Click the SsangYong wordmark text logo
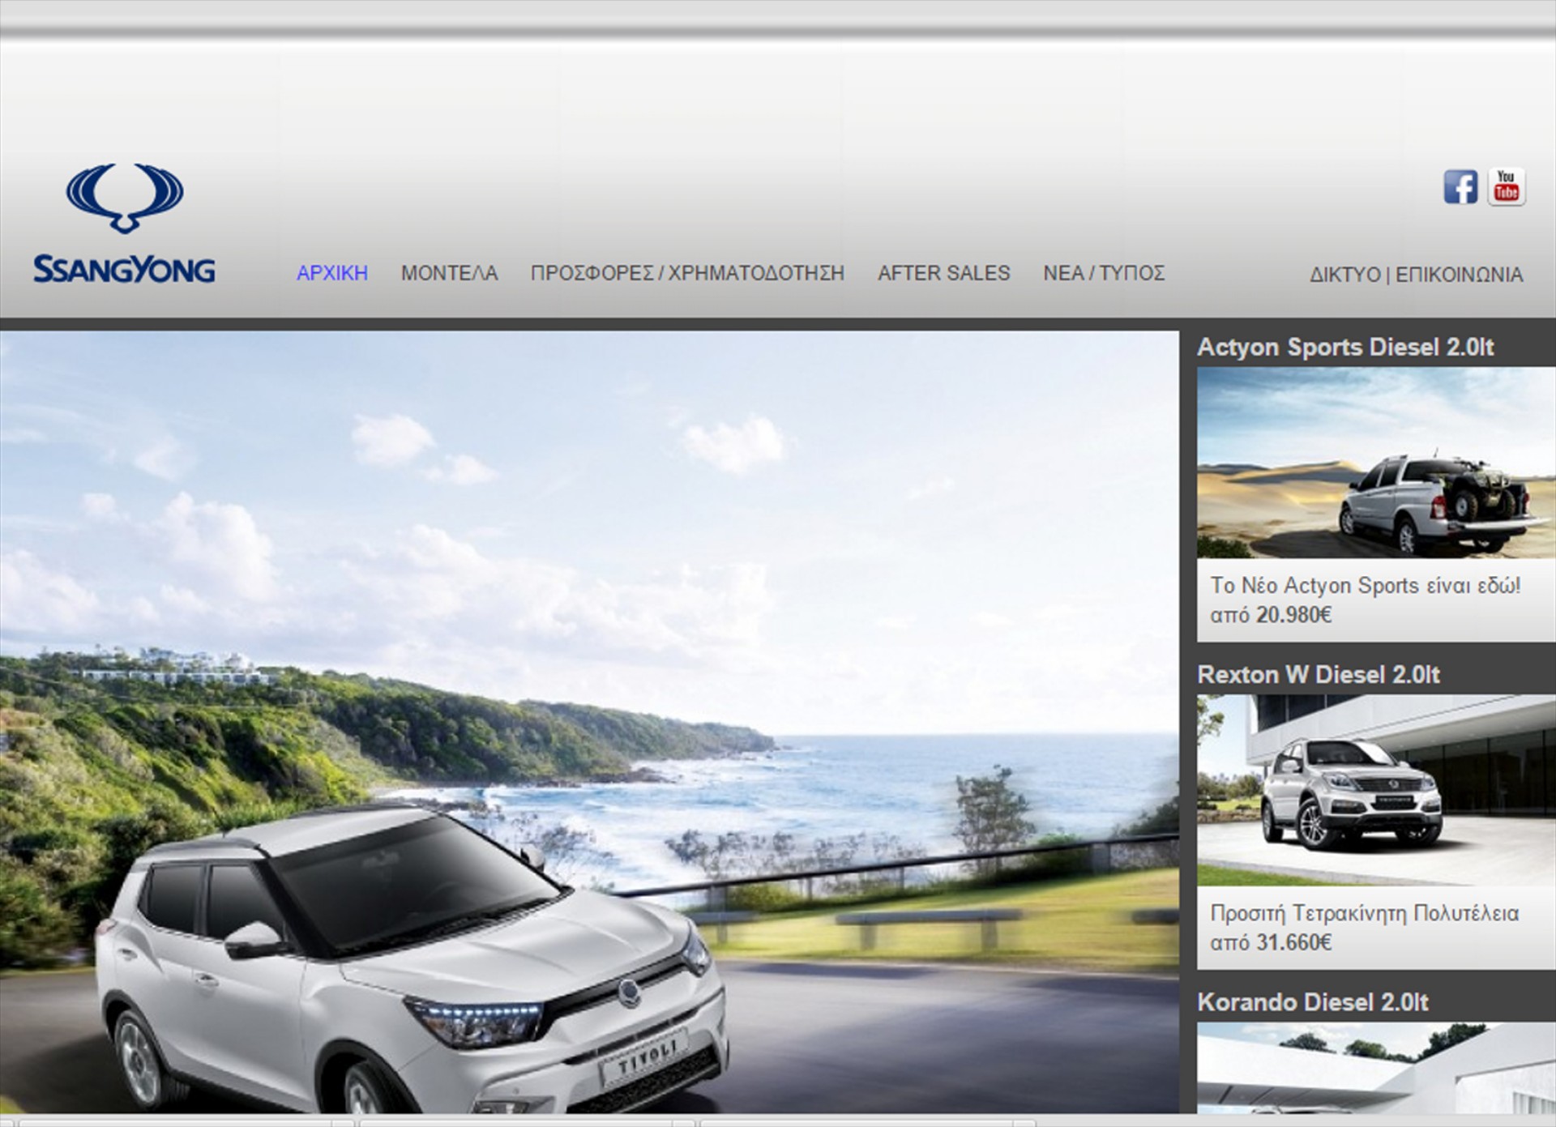1556x1127 pixels. (x=124, y=269)
